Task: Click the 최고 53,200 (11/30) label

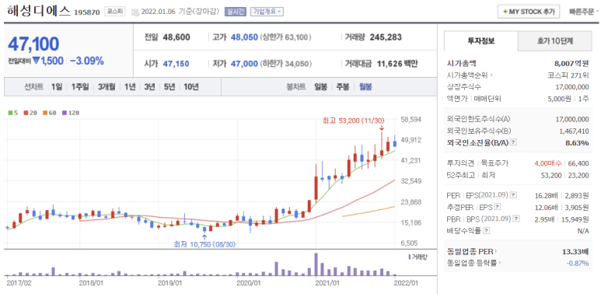Action: (354, 121)
